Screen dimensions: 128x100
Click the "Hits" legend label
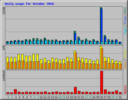(x=125, y=10)
